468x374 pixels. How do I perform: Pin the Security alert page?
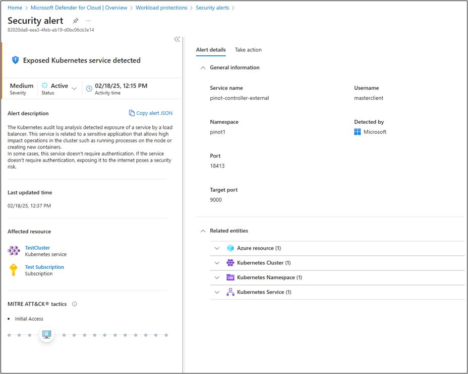tap(76, 21)
